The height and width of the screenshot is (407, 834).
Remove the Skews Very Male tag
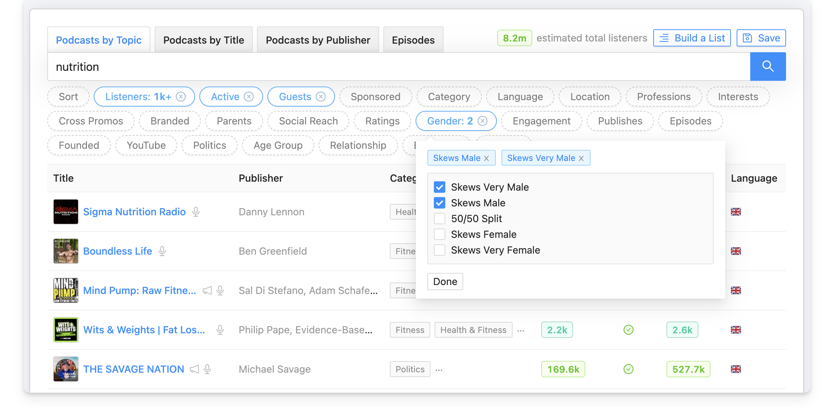[581, 158]
